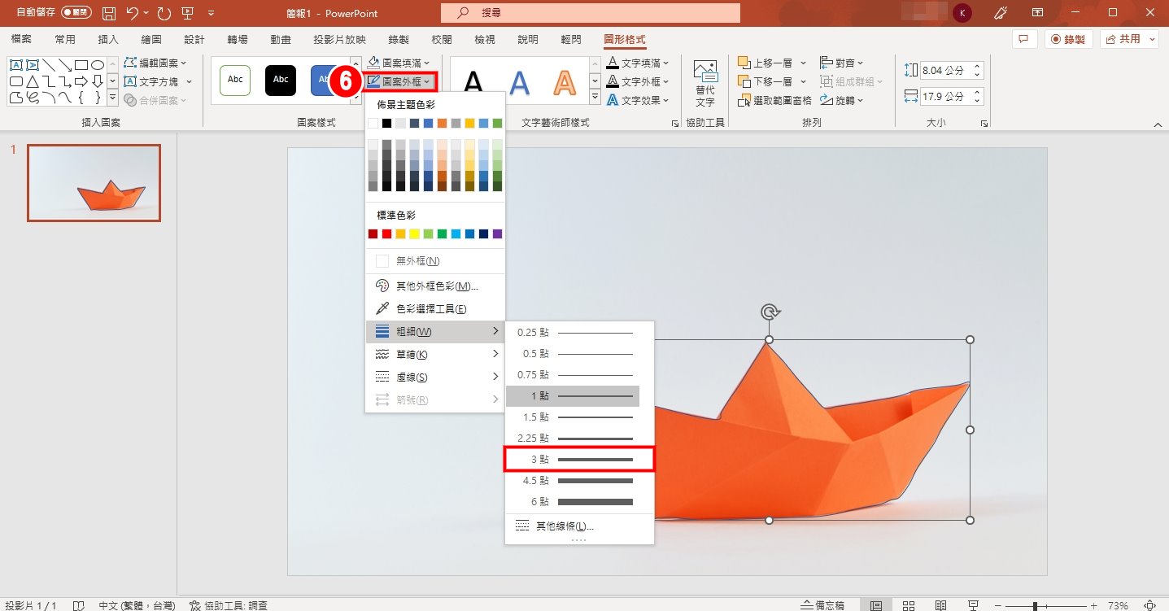The image size is (1169, 611).
Task: Start slideshow from beginning icon in title bar
Action: [188, 13]
